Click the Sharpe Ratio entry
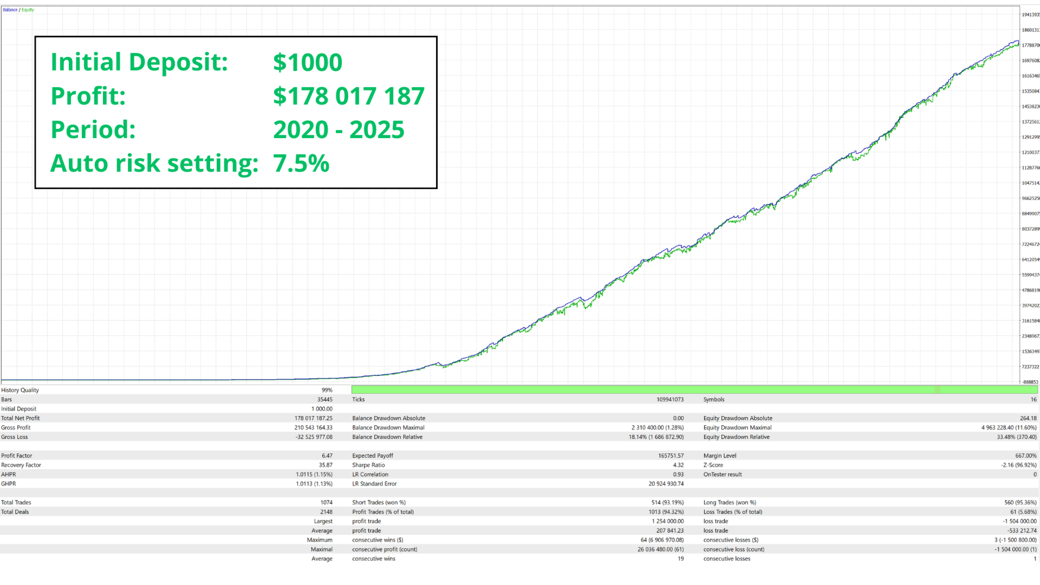The width and height of the screenshot is (1040, 585). 367,465
